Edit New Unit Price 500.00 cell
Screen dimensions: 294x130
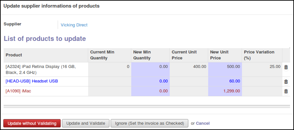(225, 70)
